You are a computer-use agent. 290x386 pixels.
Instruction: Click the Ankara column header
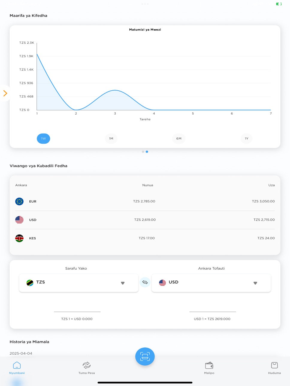tap(21, 185)
